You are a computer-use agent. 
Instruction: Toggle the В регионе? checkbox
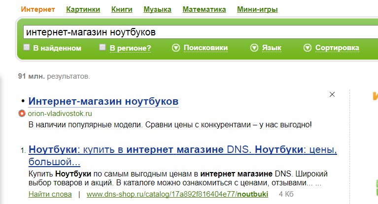pos(103,47)
